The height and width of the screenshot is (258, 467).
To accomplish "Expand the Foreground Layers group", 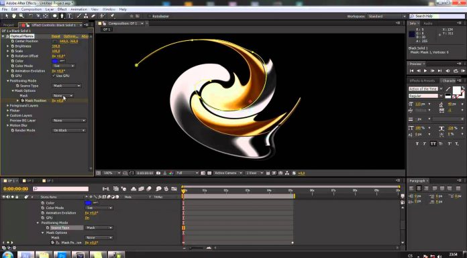I will [8, 105].
